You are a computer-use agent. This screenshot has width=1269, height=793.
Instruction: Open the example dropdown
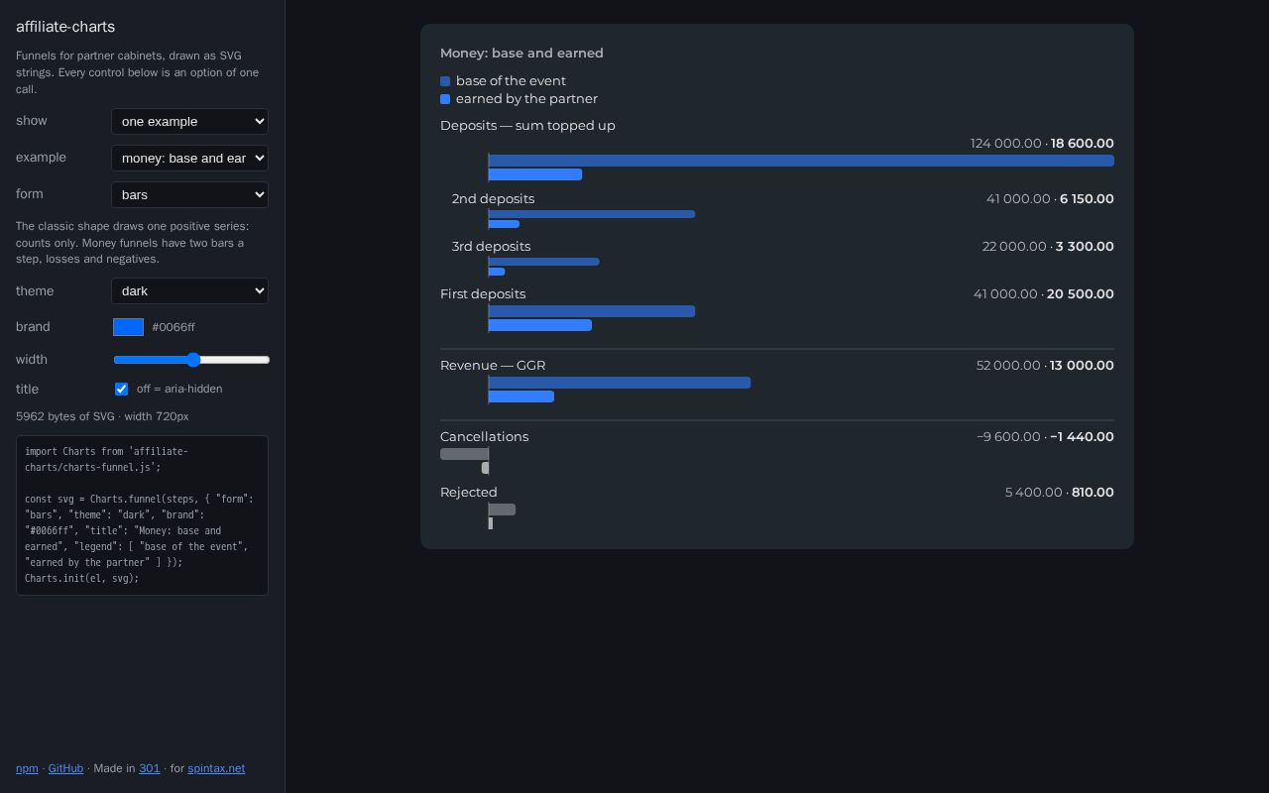(x=189, y=158)
